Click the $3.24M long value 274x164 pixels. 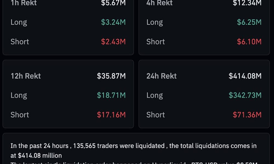[x=113, y=22]
